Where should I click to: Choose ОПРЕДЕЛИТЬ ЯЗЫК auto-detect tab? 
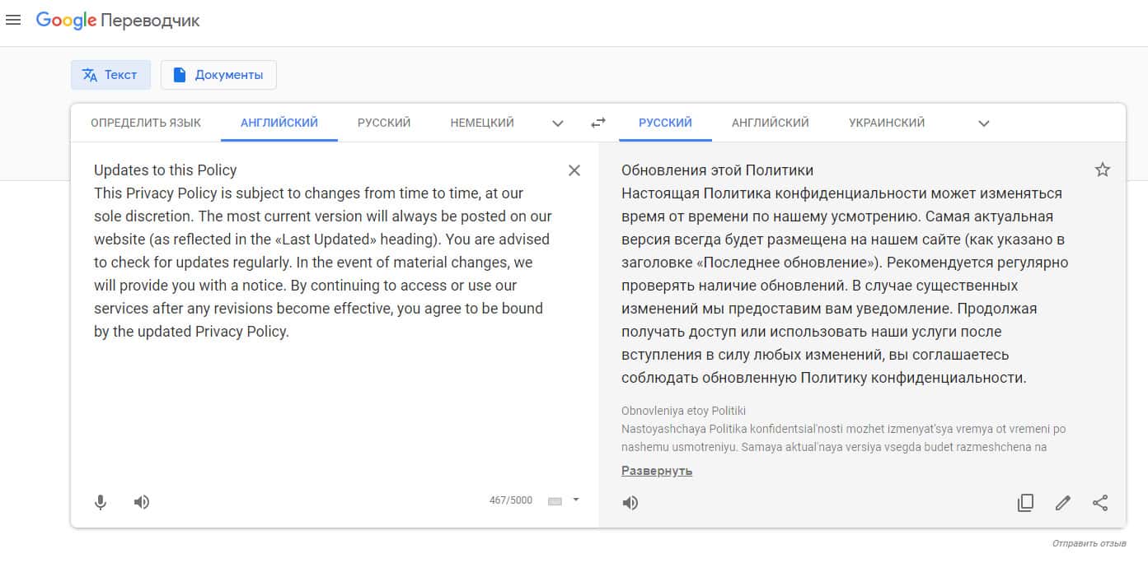pyautogui.click(x=146, y=123)
